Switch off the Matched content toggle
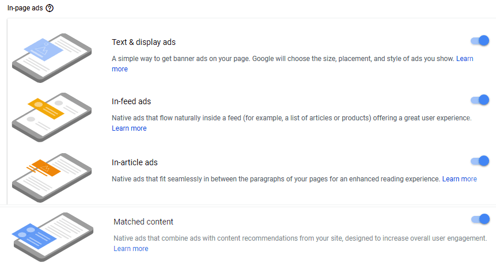This screenshot has width=496, height=266. coord(480,219)
